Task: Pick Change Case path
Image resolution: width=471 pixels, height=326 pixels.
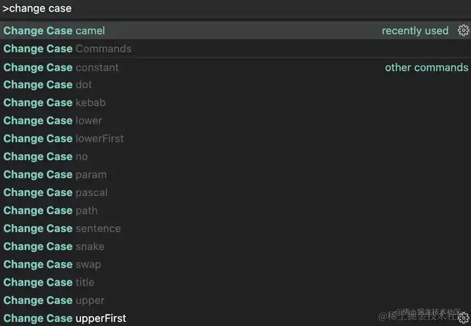Action: point(235,210)
